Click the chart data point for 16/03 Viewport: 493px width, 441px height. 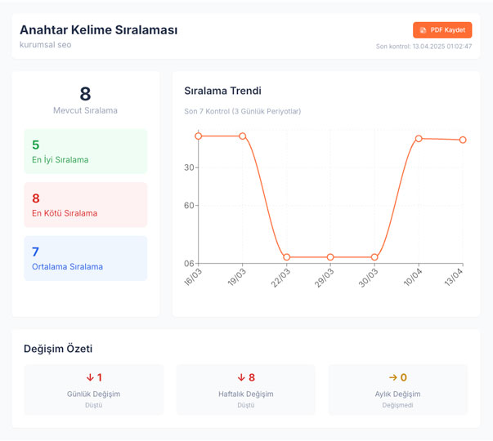pyautogui.click(x=199, y=136)
